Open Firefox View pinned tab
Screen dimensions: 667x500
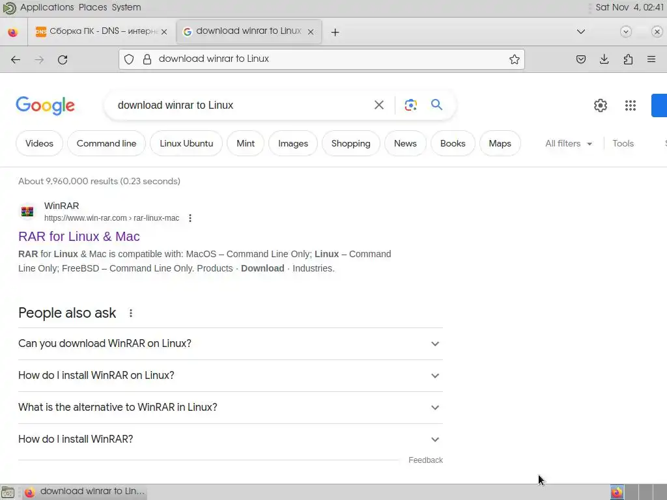pyautogui.click(x=13, y=32)
